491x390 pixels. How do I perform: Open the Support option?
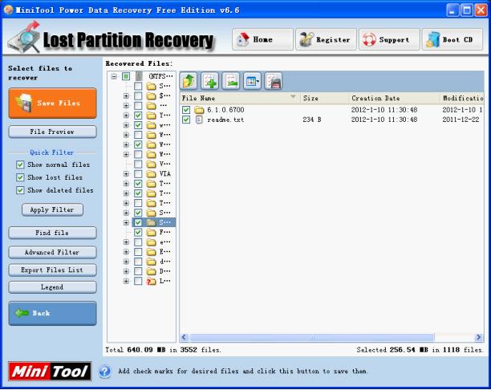click(389, 39)
